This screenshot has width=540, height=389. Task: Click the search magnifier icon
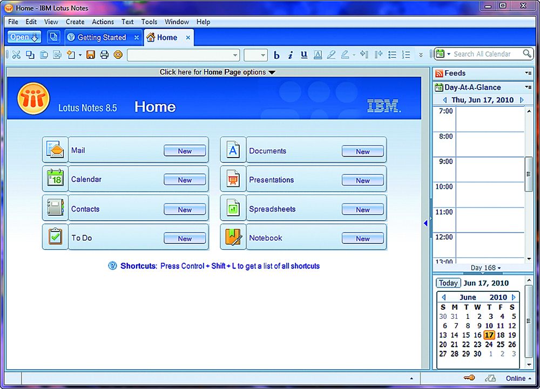pyautogui.click(x=527, y=53)
